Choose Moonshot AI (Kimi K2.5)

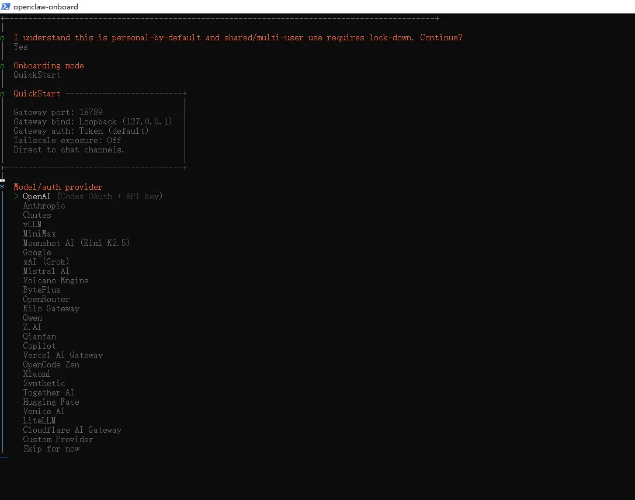click(x=76, y=243)
